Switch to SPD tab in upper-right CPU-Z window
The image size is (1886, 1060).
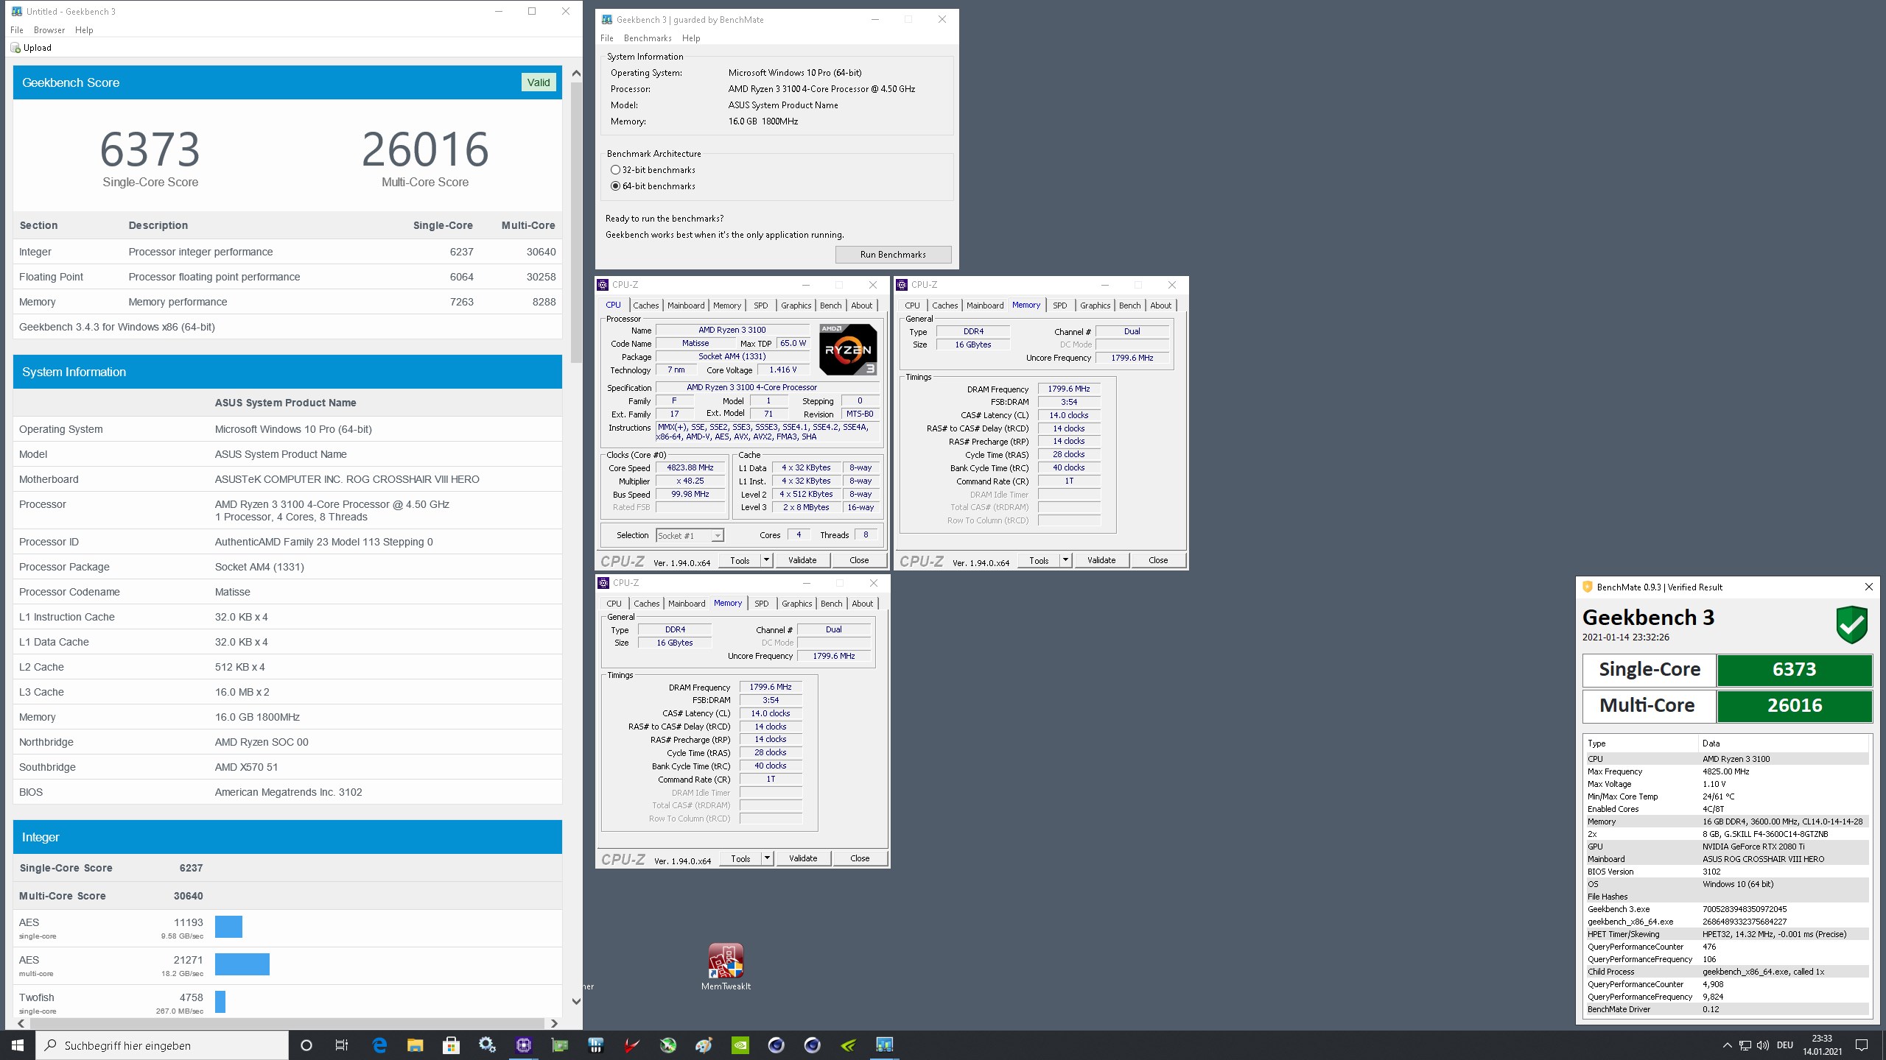(x=1060, y=305)
